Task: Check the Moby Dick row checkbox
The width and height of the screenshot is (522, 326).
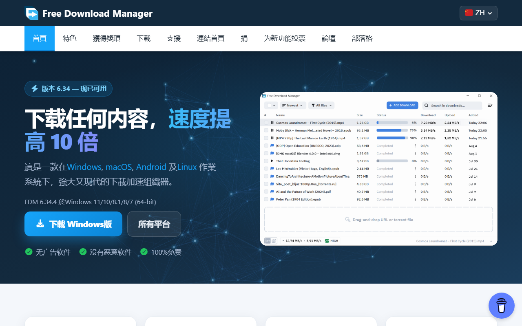Action: [x=266, y=130]
